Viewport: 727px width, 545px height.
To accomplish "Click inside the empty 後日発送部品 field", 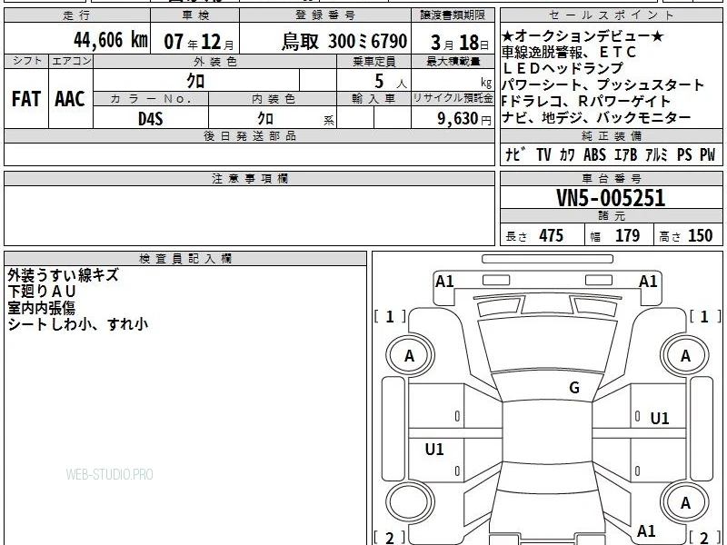I will [x=249, y=154].
